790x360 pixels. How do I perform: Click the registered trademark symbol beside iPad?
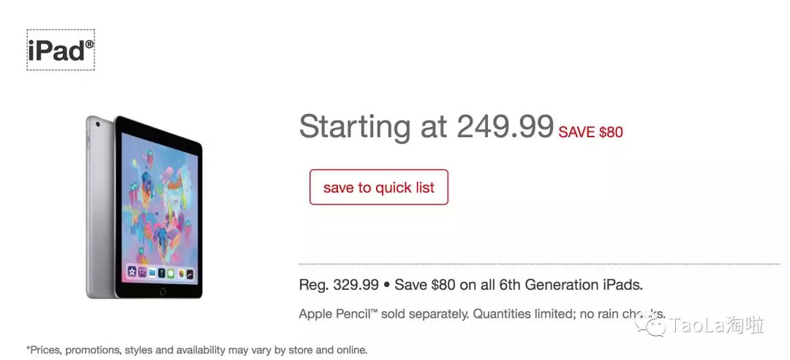click(89, 45)
